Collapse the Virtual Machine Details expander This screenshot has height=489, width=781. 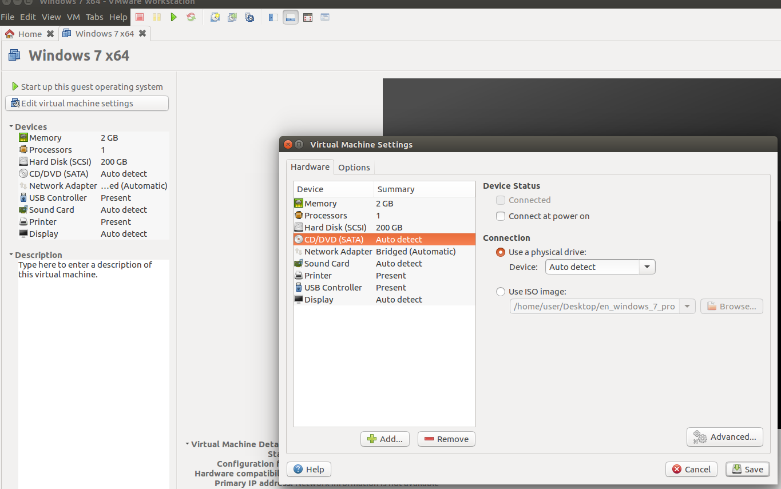[187, 444]
